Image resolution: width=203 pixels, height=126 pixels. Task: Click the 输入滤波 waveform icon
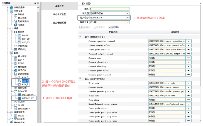tap(15, 56)
